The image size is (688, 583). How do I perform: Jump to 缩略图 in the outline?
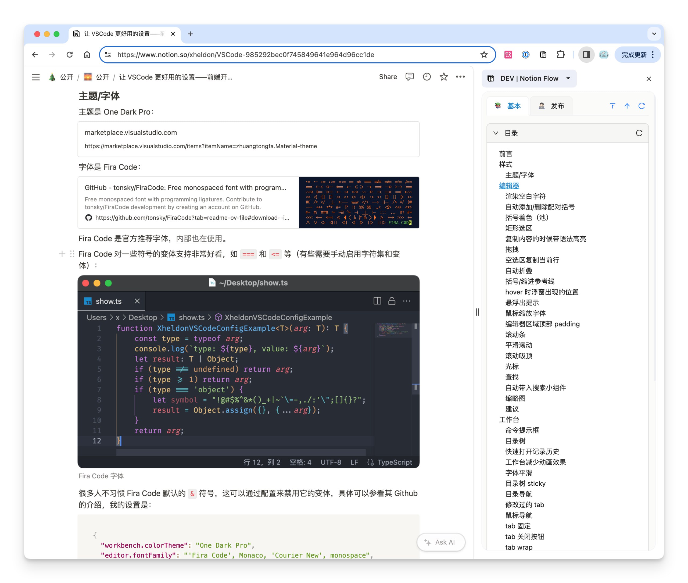[515, 399]
